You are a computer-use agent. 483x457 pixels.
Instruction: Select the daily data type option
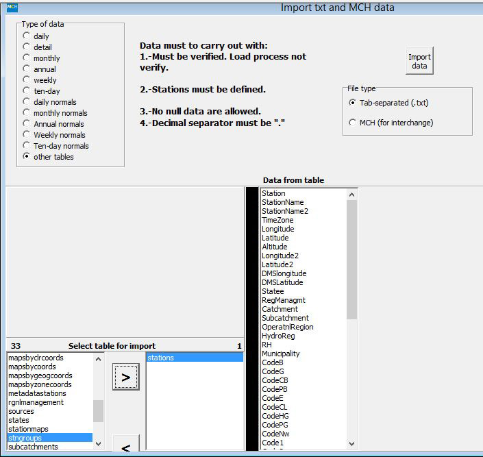(x=27, y=36)
